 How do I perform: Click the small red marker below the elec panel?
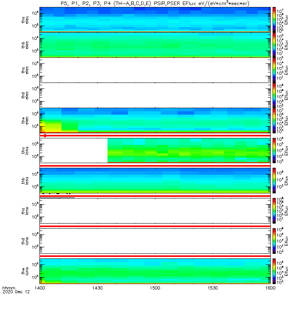(45, 136)
